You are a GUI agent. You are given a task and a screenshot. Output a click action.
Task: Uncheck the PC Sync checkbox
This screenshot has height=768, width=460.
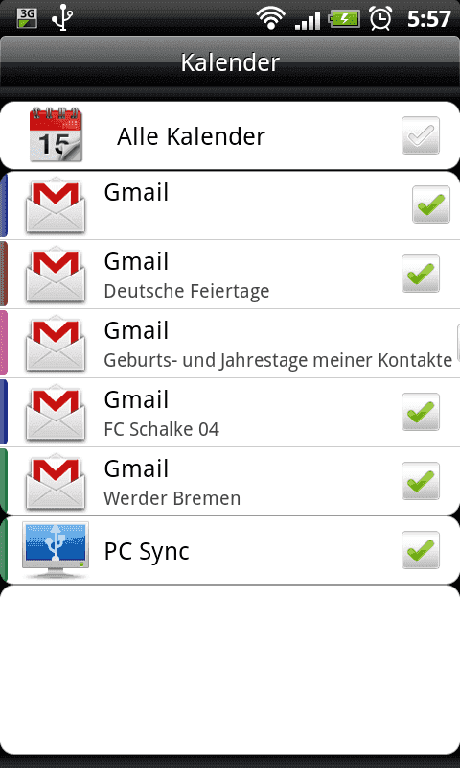tap(421, 550)
